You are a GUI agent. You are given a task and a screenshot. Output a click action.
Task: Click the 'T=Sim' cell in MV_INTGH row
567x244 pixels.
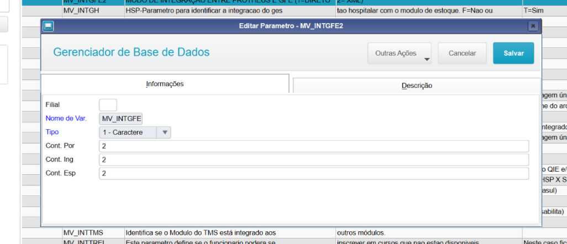(x=544, y=11)
